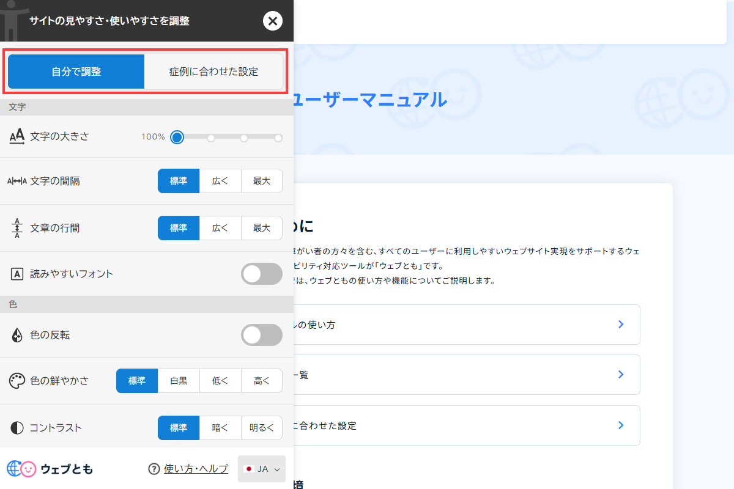734x489 pixels.
Task: Select 白黒 for color saturation
Action: point(179,380)
